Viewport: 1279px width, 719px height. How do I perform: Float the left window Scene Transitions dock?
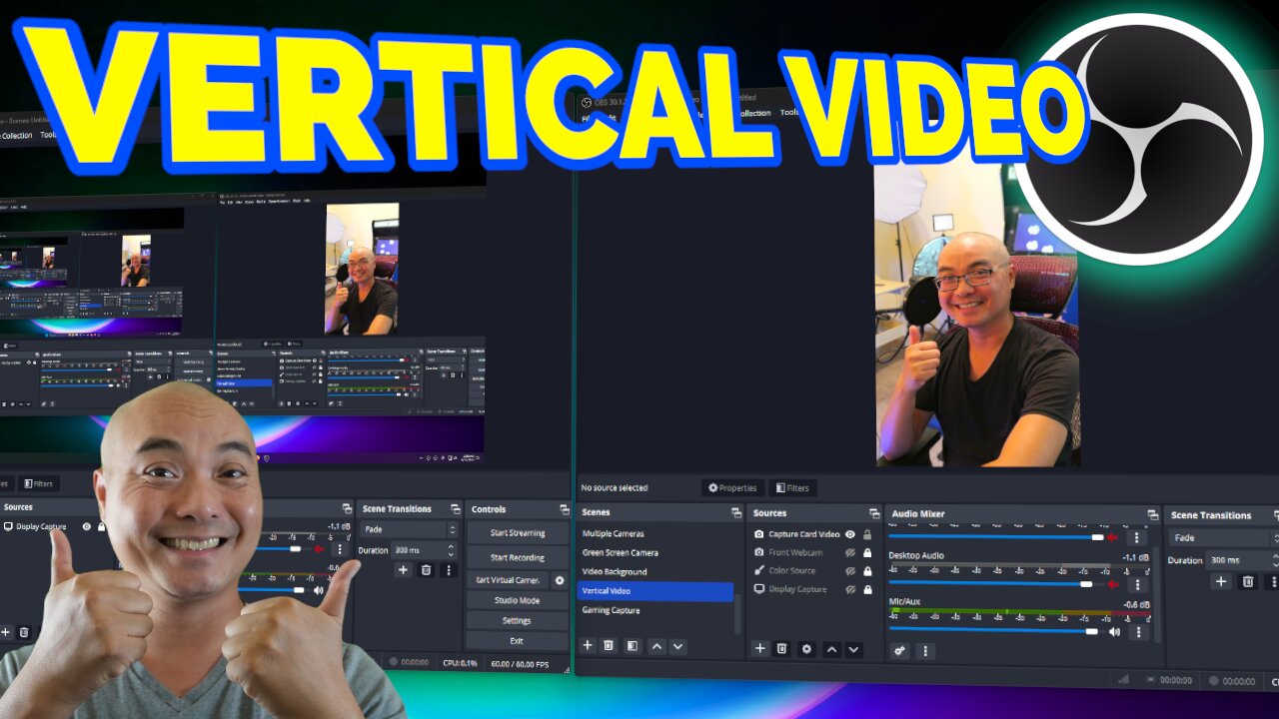(455, 509)
